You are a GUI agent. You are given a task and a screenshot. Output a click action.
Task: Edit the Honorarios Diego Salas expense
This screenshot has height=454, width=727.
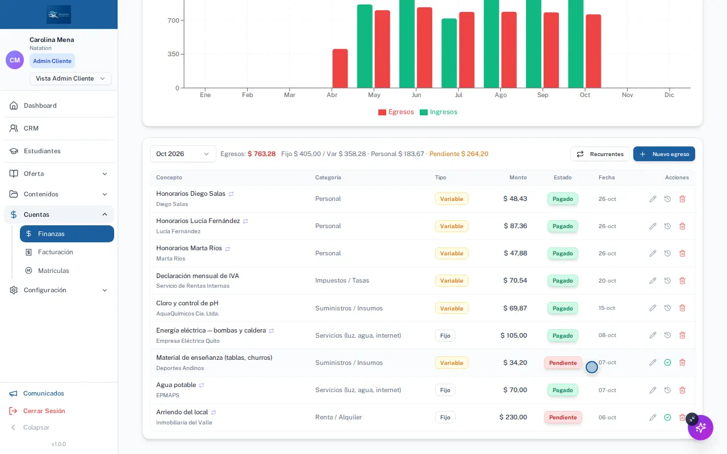(653, 199)
